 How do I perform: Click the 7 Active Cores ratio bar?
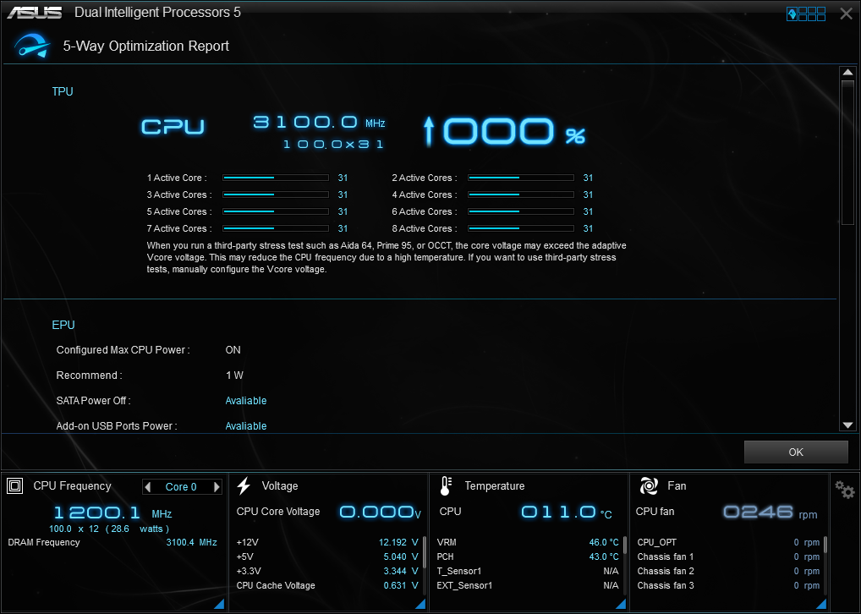pos(276,228)
